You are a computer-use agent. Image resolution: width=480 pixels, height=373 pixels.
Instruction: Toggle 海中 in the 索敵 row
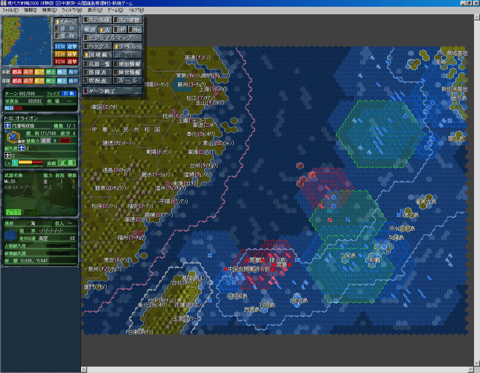coord(73,72)
